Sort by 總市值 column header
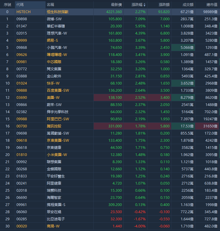 click(x=212, y=5)
